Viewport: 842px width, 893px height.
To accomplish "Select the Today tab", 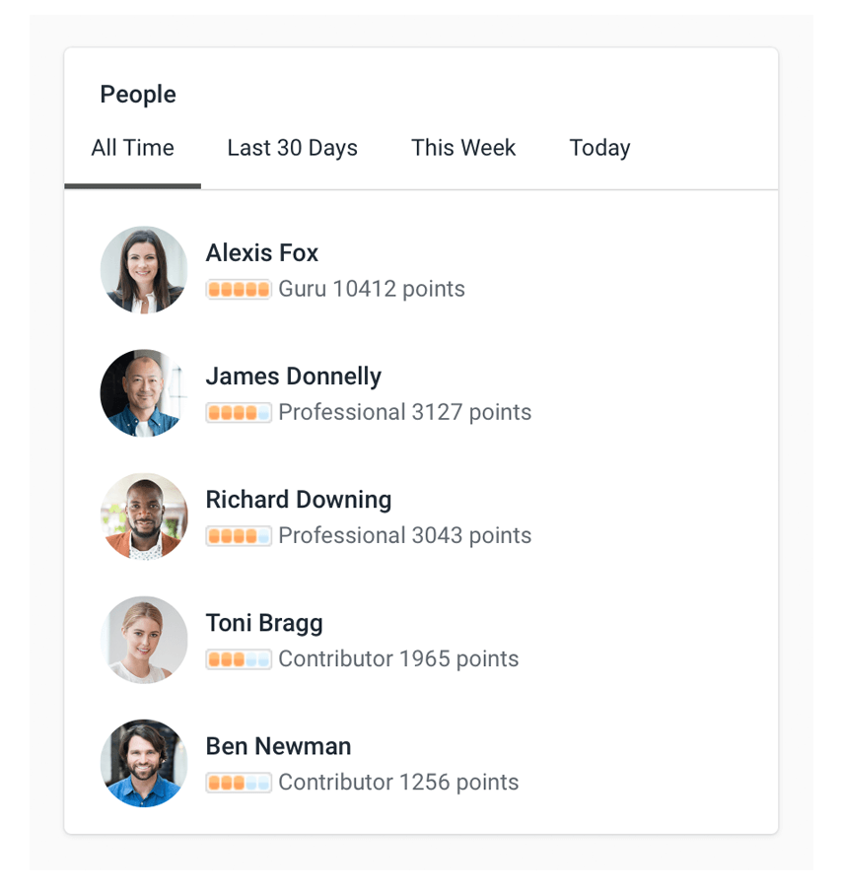I will click(x=599, y=148).
